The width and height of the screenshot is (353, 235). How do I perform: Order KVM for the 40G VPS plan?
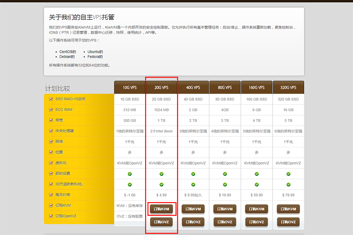193,209
